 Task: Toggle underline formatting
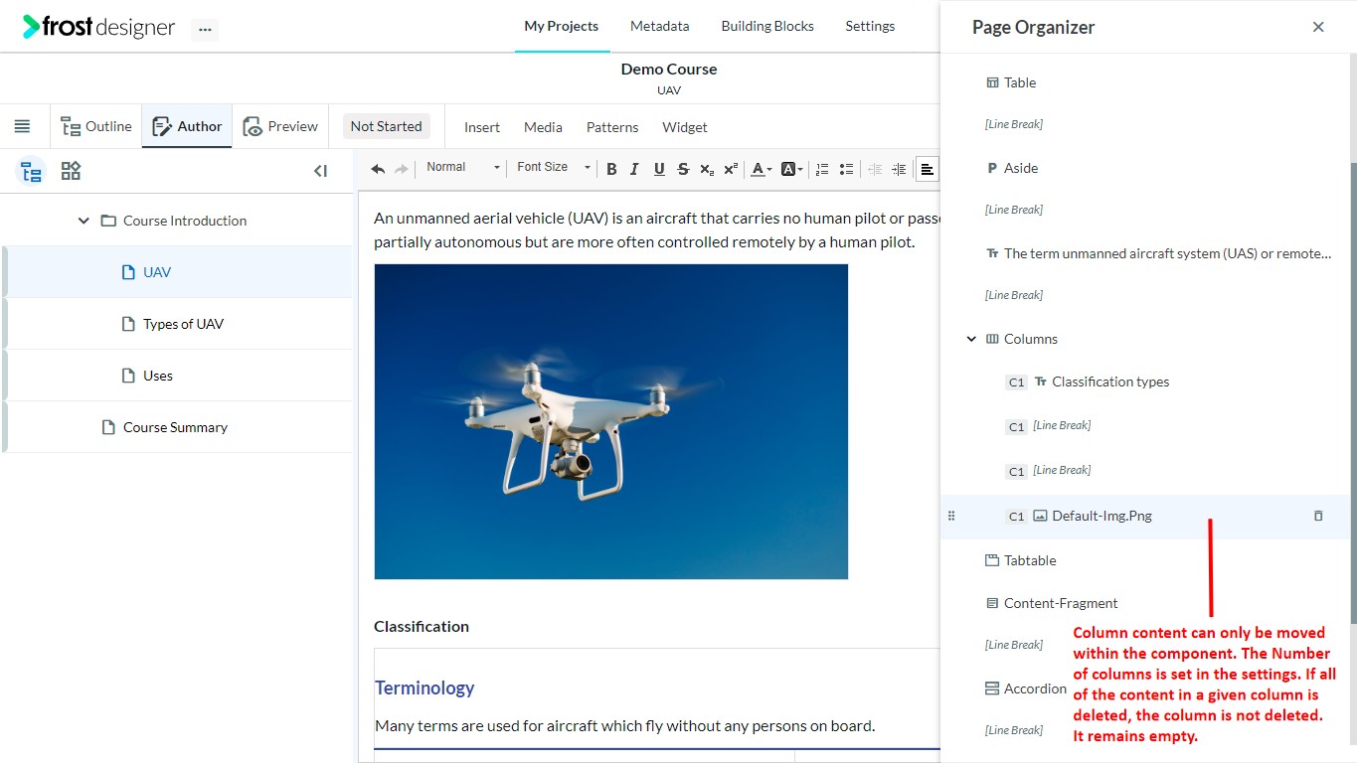(x=659, y=169)
